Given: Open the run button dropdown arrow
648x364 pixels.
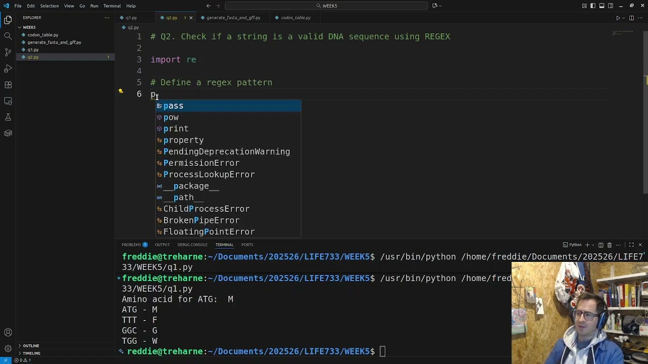Looking at the screenshot, I should point(624,18).
